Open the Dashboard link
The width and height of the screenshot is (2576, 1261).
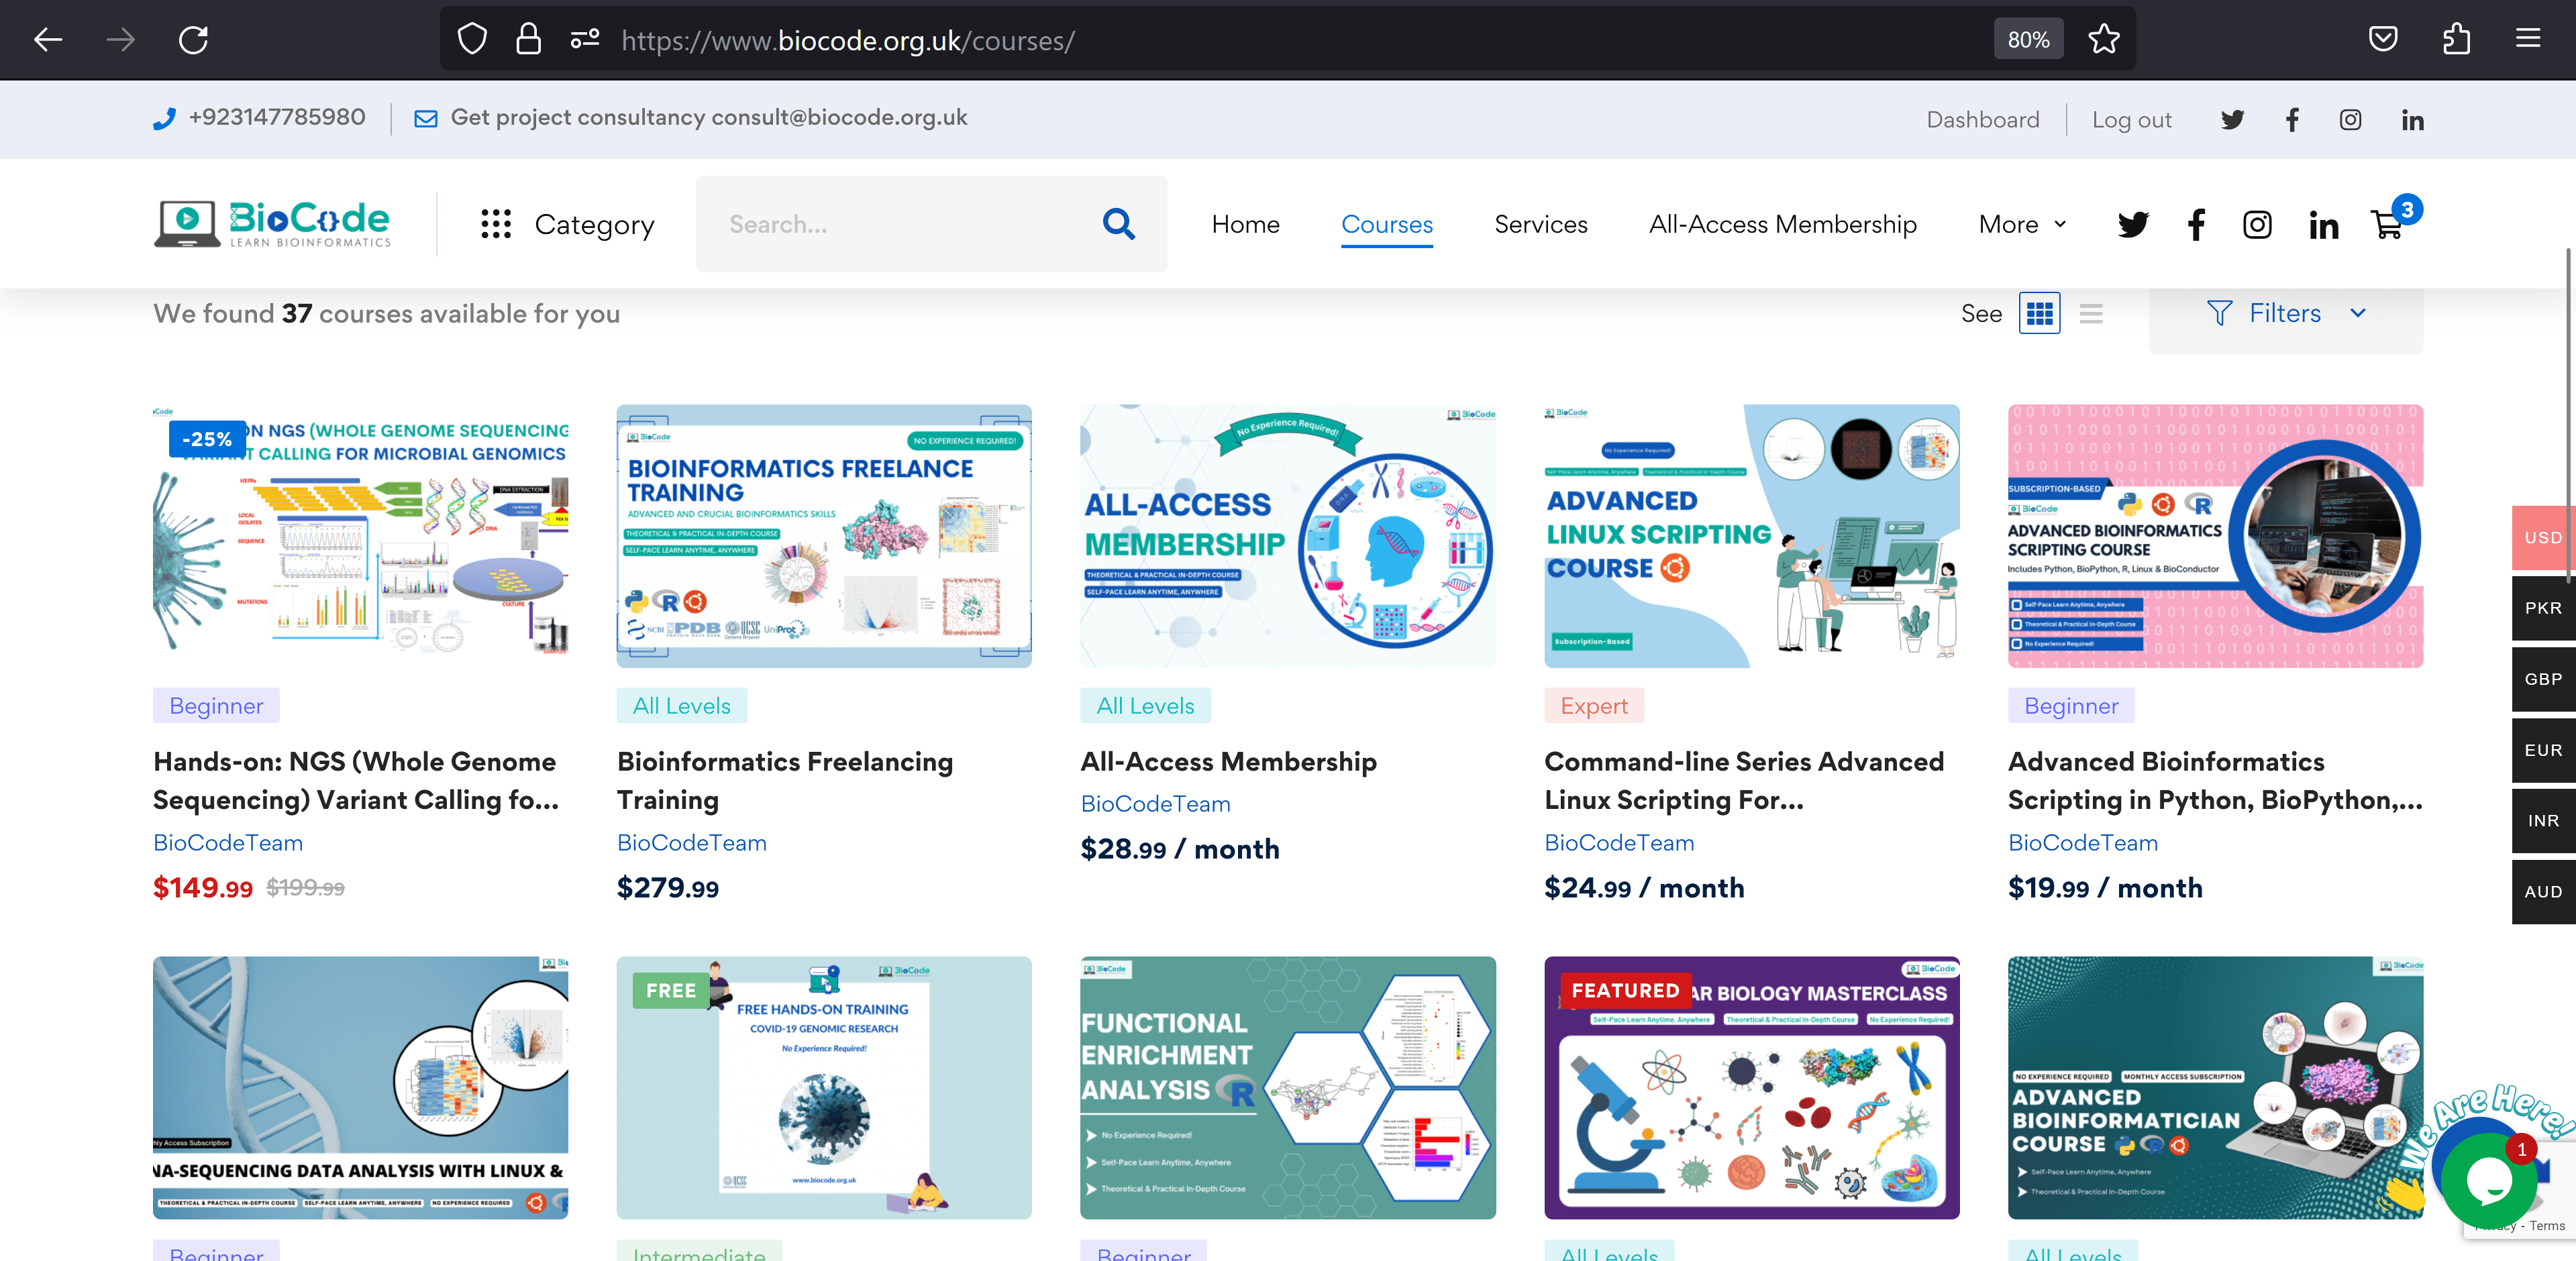point(1982,120)
